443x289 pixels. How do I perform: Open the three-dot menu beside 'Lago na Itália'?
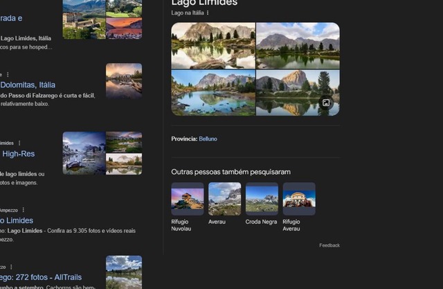point(208,12)
